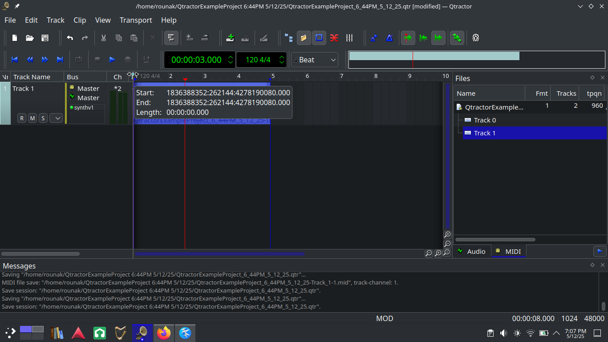Solo Track 1 with S button
The image size is (608, 342).
click(x=43, y=118)
